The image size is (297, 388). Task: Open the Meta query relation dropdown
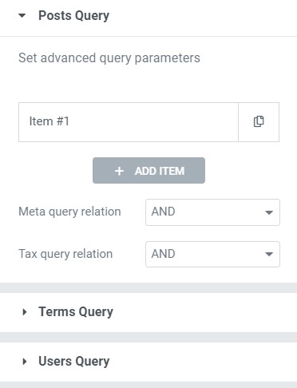coord(212,212)
